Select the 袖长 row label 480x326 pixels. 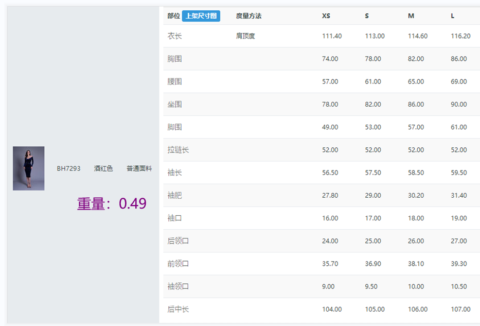[x=174, y=173]
